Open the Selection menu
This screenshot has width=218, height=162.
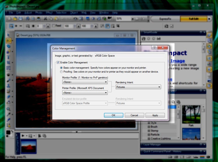click(x=61, y=13)
